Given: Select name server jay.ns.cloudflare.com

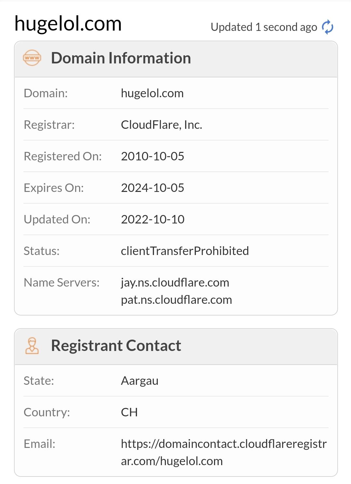Looking at the screenshot, I should (175, 283).
